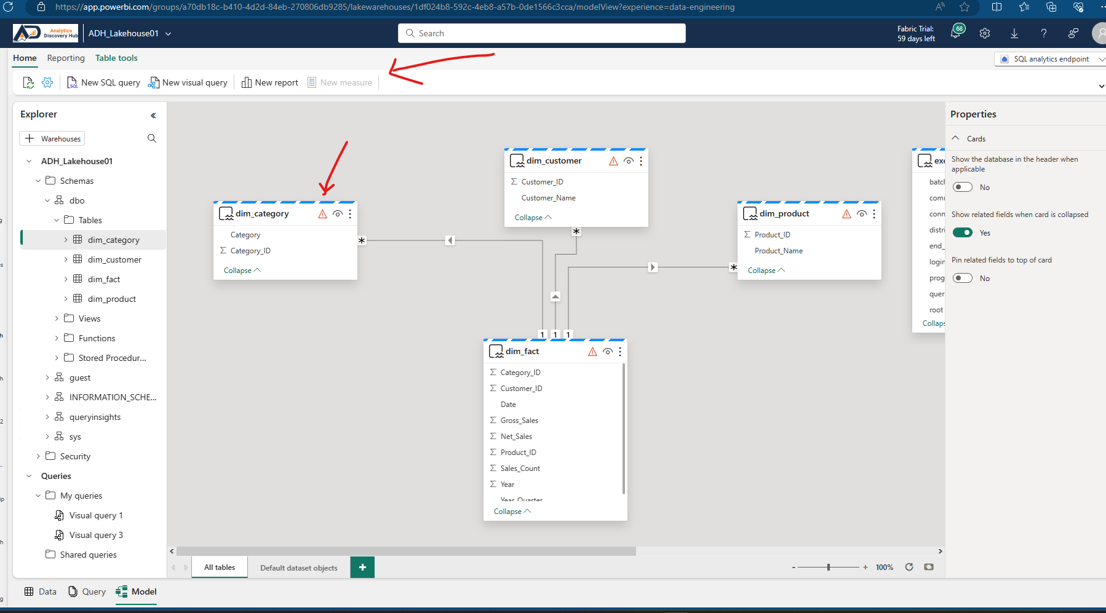Turn on pinning related fields to top
Viewport: 1106px width, 613px height.
point(962,277)
